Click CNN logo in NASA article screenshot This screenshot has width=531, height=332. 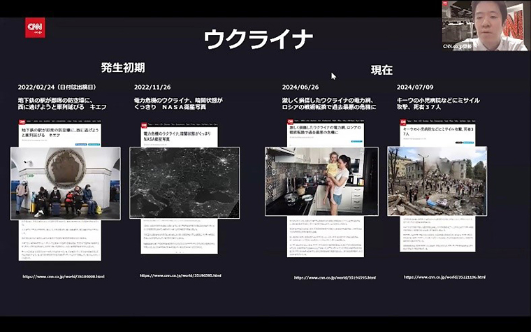144,125
